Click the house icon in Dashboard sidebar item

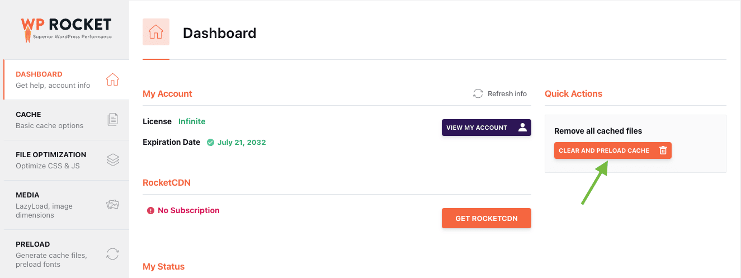112,79
